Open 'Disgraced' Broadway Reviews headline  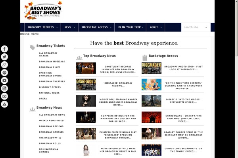coord(118,85)
